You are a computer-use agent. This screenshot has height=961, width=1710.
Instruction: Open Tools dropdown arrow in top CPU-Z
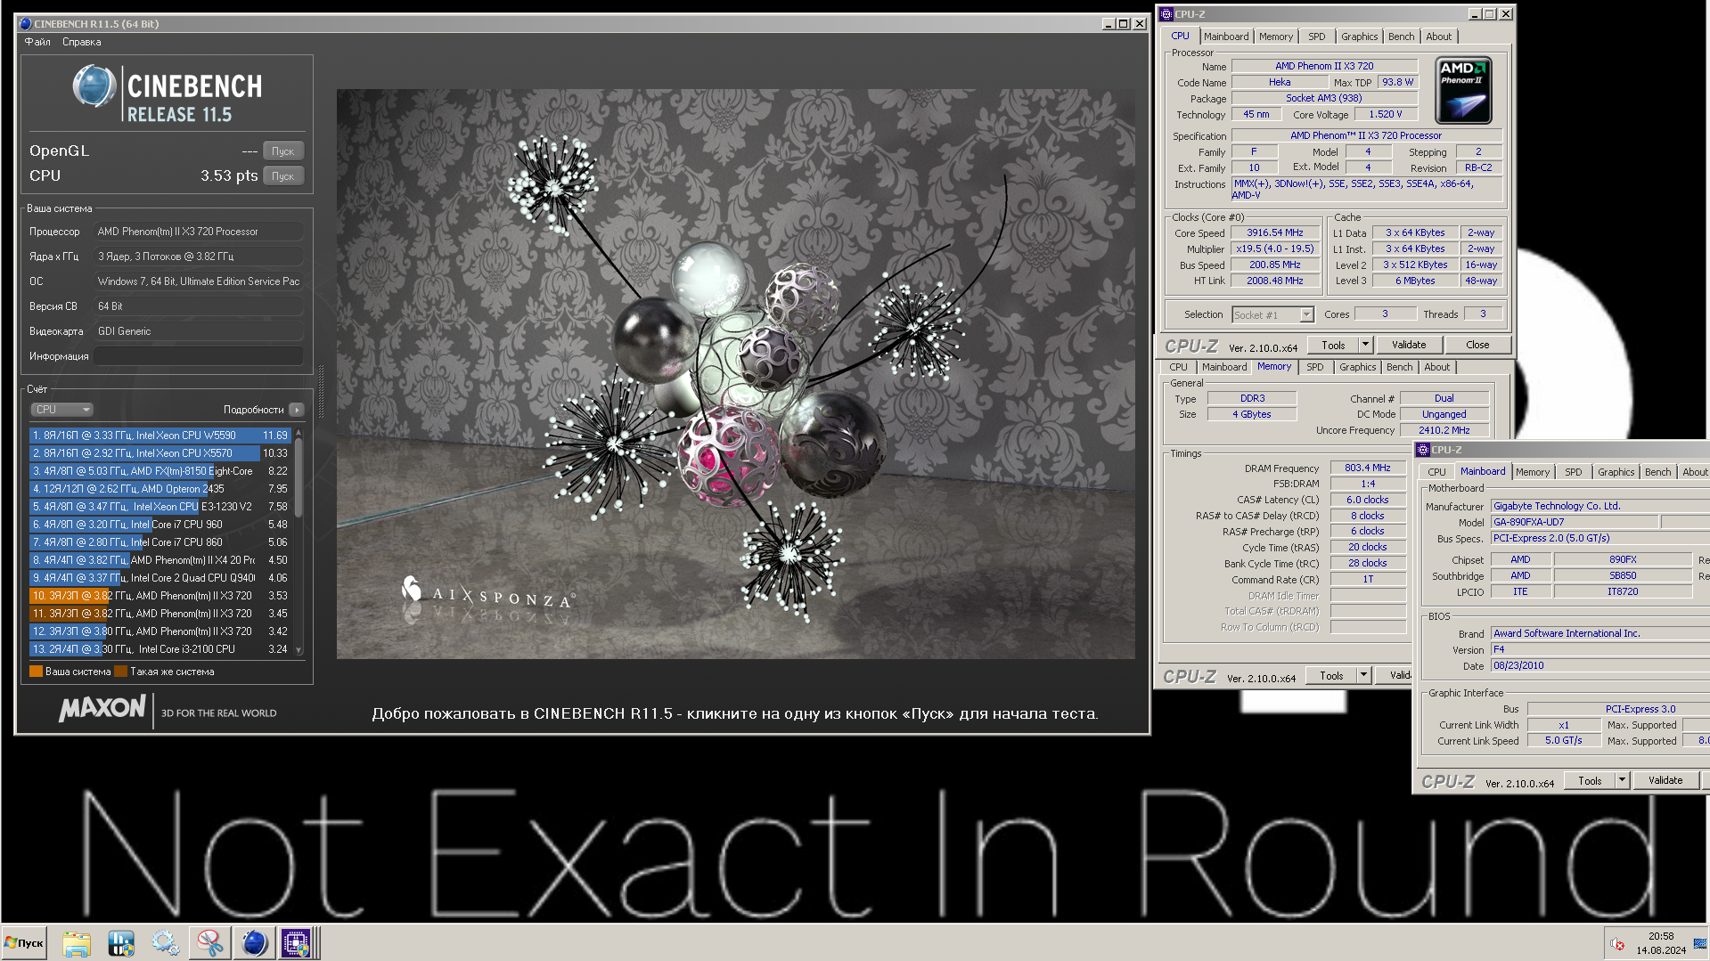(1365, 345)
